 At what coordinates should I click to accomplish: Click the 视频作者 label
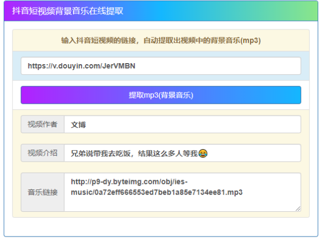[42, 124]
